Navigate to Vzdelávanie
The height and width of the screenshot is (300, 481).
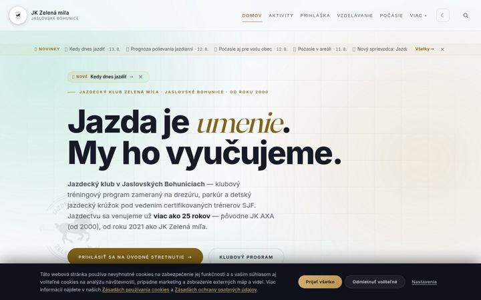point(355,15)
